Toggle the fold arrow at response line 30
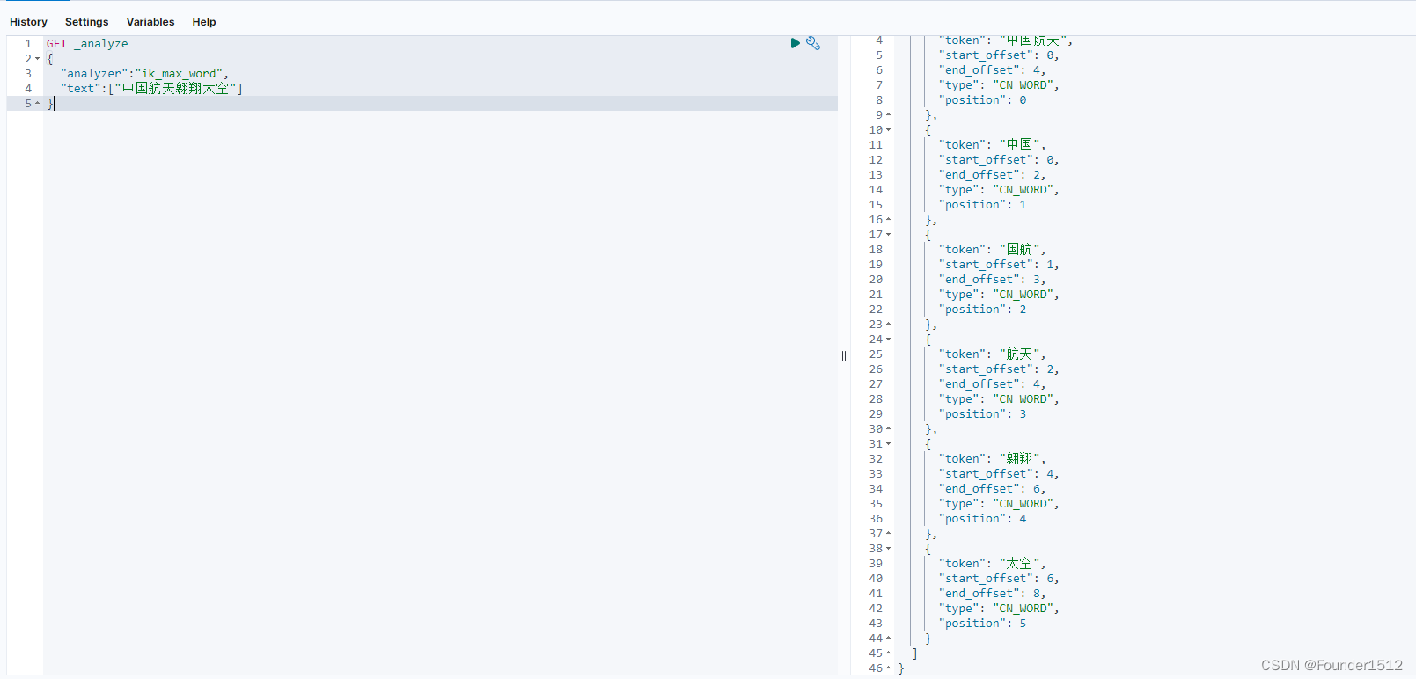Screen dimensions: 1416x679 point(888,429)
